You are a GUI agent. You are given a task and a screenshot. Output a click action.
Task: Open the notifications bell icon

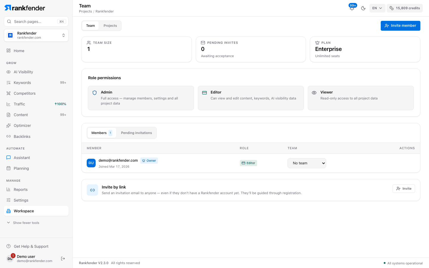tap(352, 8)
